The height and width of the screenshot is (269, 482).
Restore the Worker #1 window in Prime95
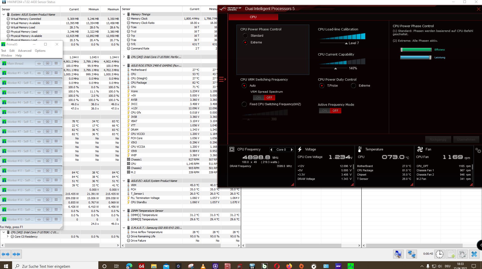(x=47, y=73)
